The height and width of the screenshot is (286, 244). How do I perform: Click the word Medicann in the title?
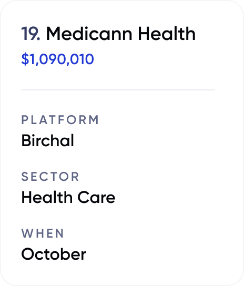(89, 34)
